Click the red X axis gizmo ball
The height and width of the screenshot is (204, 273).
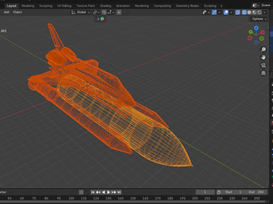[x=262, y=32]
